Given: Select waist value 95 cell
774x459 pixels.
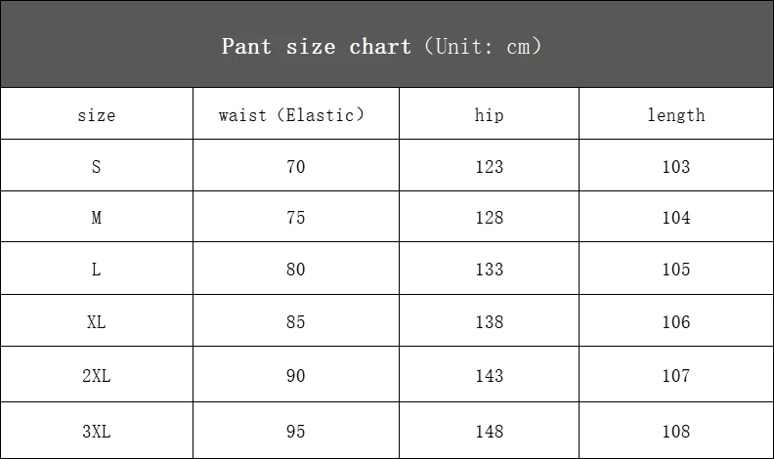Looking at the screenshot, I should tap(296, 432).
